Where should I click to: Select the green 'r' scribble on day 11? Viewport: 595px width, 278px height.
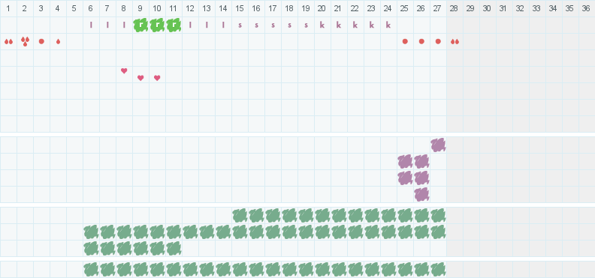pyautogui.click(x=174, y=25)
